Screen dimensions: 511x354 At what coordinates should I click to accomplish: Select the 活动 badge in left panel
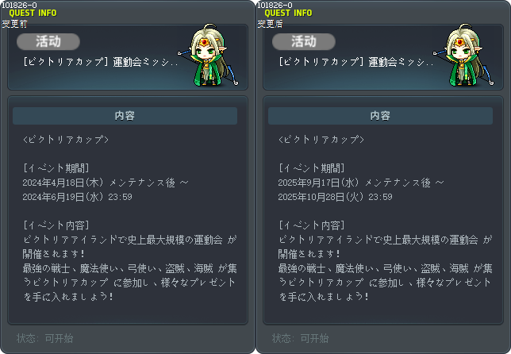coord(48,42)
